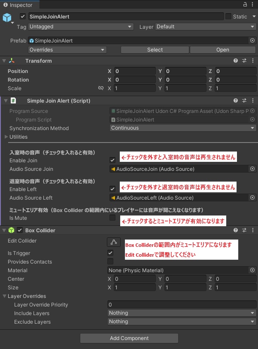Image resolution: width=258 pixels, height=349 pixels.
Task: Open Transform presets icon
Action: tap(244, 61)
